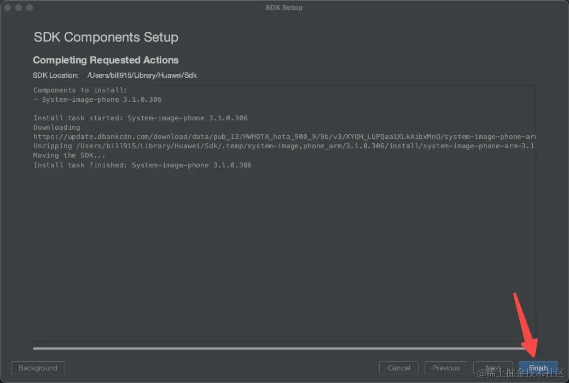Go back with the Previous button
The image size is (569, 383).
(x=446, y=368)
